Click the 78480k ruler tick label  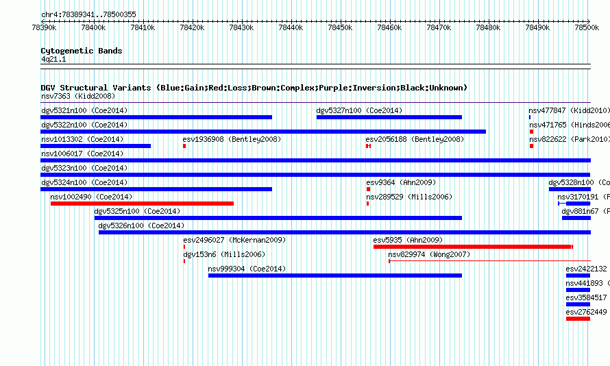pyautogui.click(x=488, y=27)
